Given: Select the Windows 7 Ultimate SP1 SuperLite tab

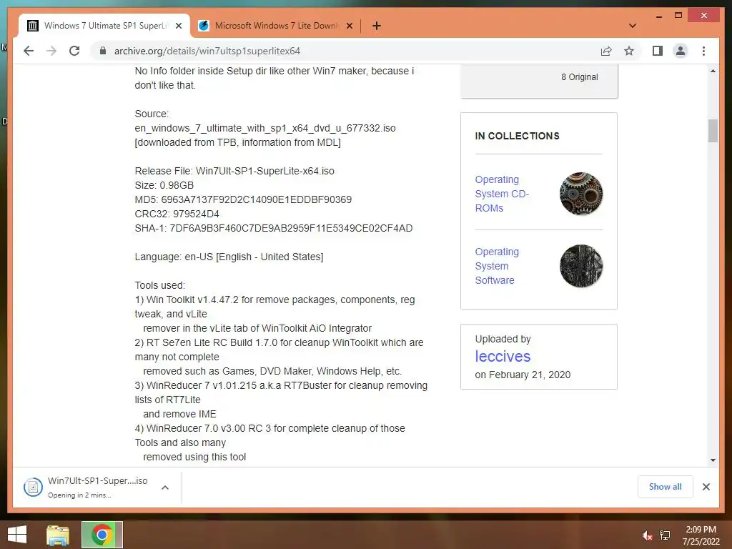Looking at the screenshot, I should click(x=104, y=26).
